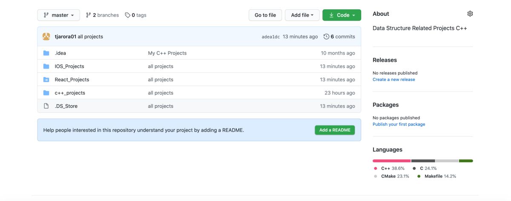This screenshot has width=511, height=201.
Task: Click the .idea folder icon
Action: (46, 53)
